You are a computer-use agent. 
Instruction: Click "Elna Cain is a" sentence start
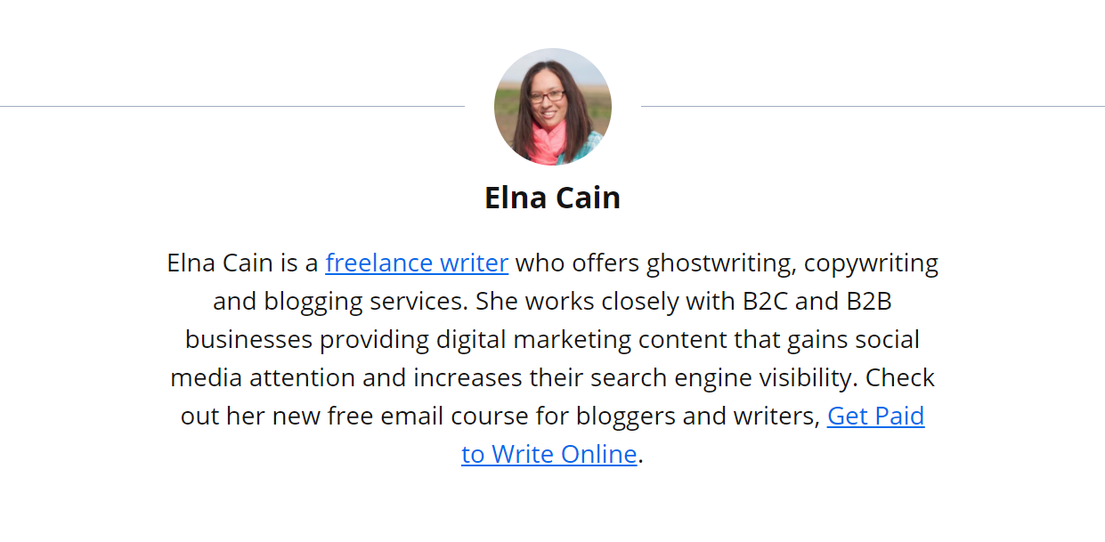[242, 263]
